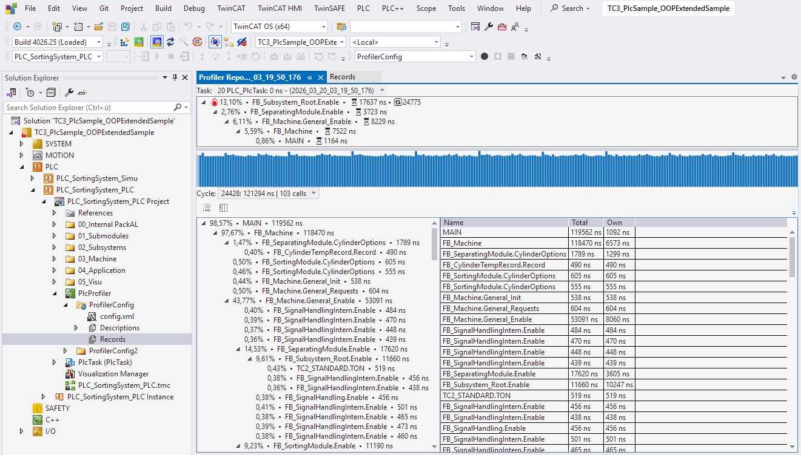Screen dimensions: 801x455
Task: Sort by the Name column header
Action: point(504,222)
